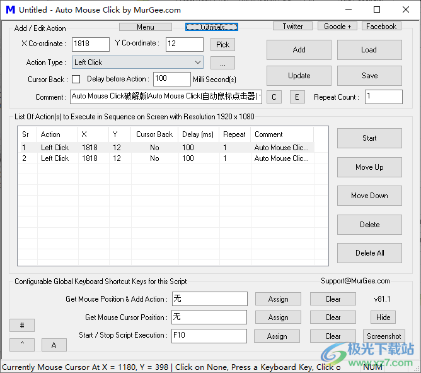Assign shortcut for Get Mouse Cursor Position

[278, 317]
